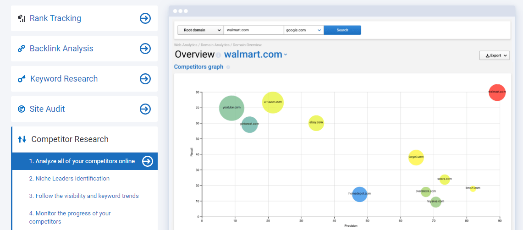Click the yellow amazon.com bubble

click(273, 102)
